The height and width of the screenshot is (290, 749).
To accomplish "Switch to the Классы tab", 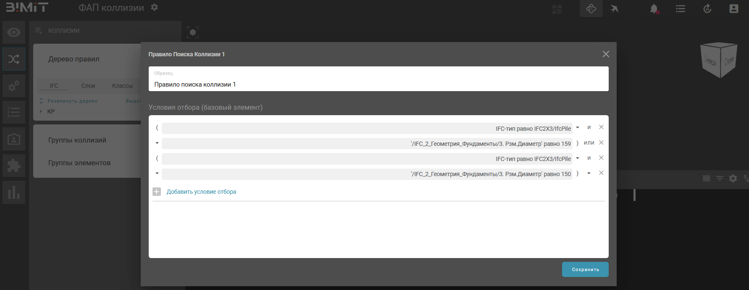I will (122, 86).
